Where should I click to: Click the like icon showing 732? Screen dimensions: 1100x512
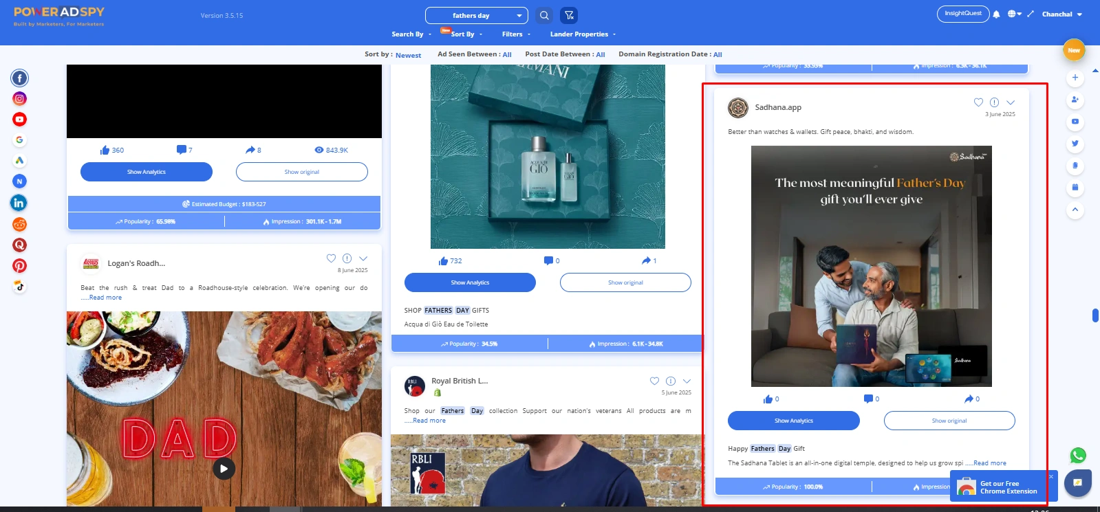[443, 261]
